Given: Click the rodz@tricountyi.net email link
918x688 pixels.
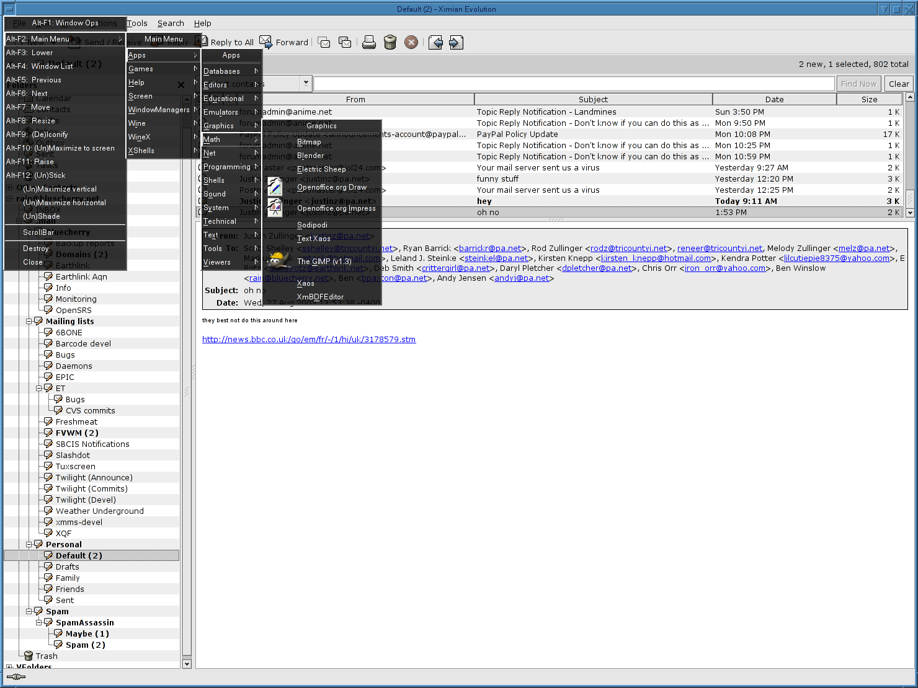Looking at the screenshot, I should 629,248.
